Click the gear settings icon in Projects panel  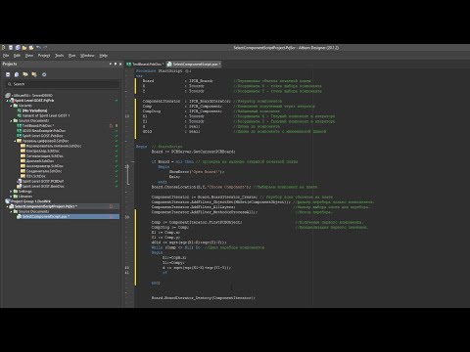pos(44,74)
